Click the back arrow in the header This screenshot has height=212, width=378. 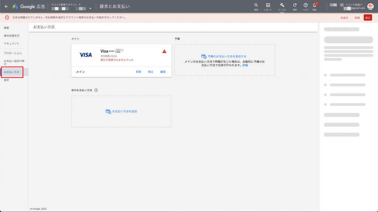(6, 6)
